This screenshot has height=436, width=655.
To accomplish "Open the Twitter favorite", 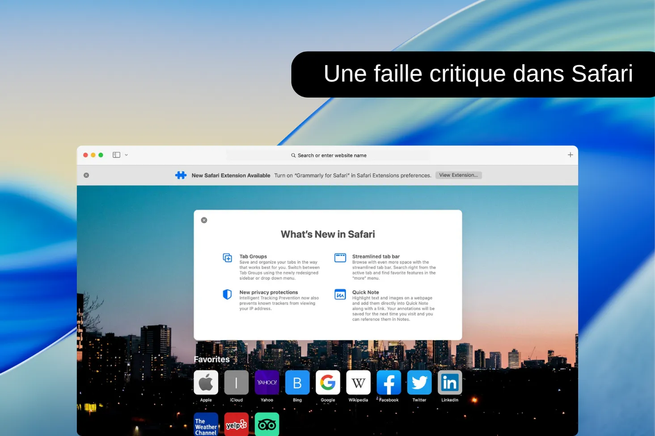I will tap(419, 382).
